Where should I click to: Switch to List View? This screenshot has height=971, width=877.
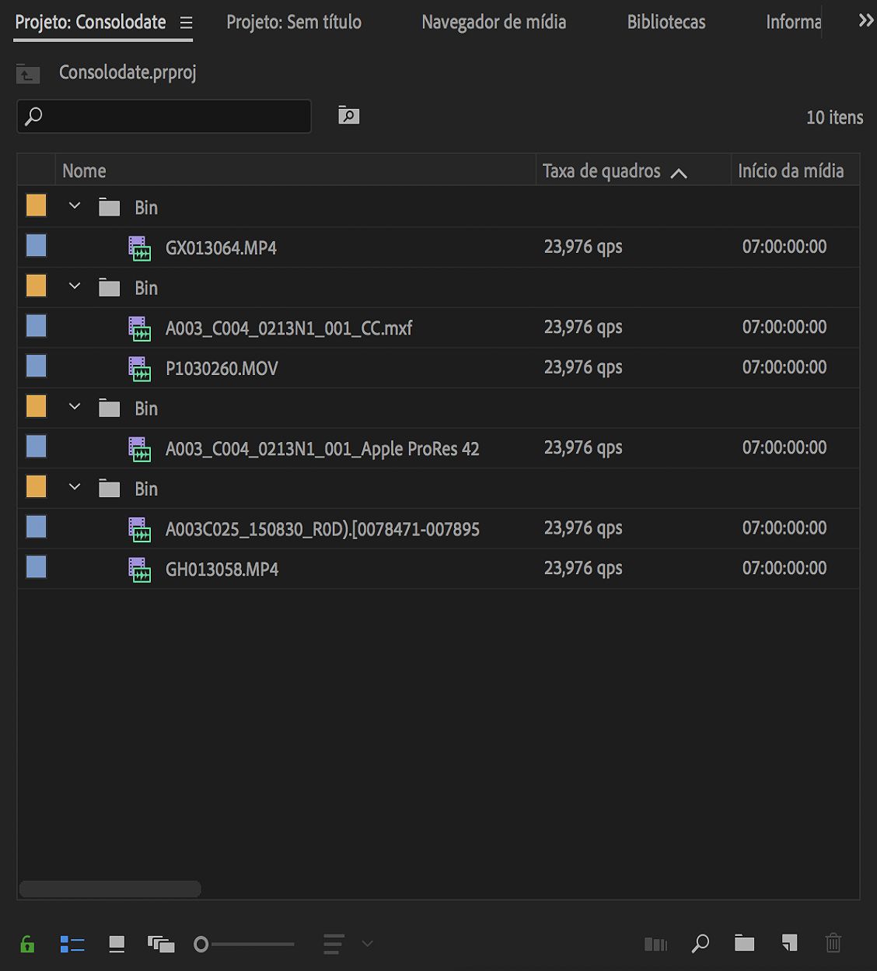(x=72, y=945)
